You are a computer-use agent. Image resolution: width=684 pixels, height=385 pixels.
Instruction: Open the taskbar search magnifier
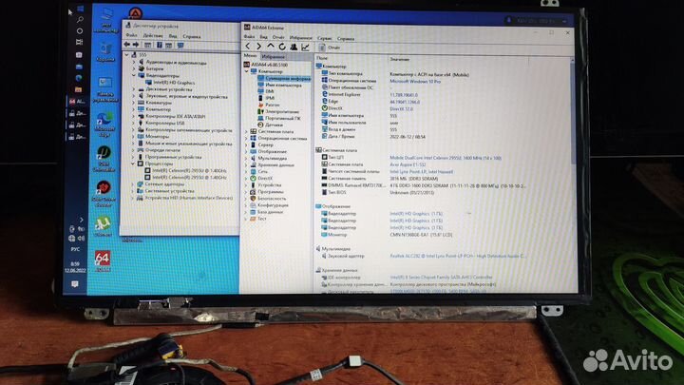[x=80, y=20]
